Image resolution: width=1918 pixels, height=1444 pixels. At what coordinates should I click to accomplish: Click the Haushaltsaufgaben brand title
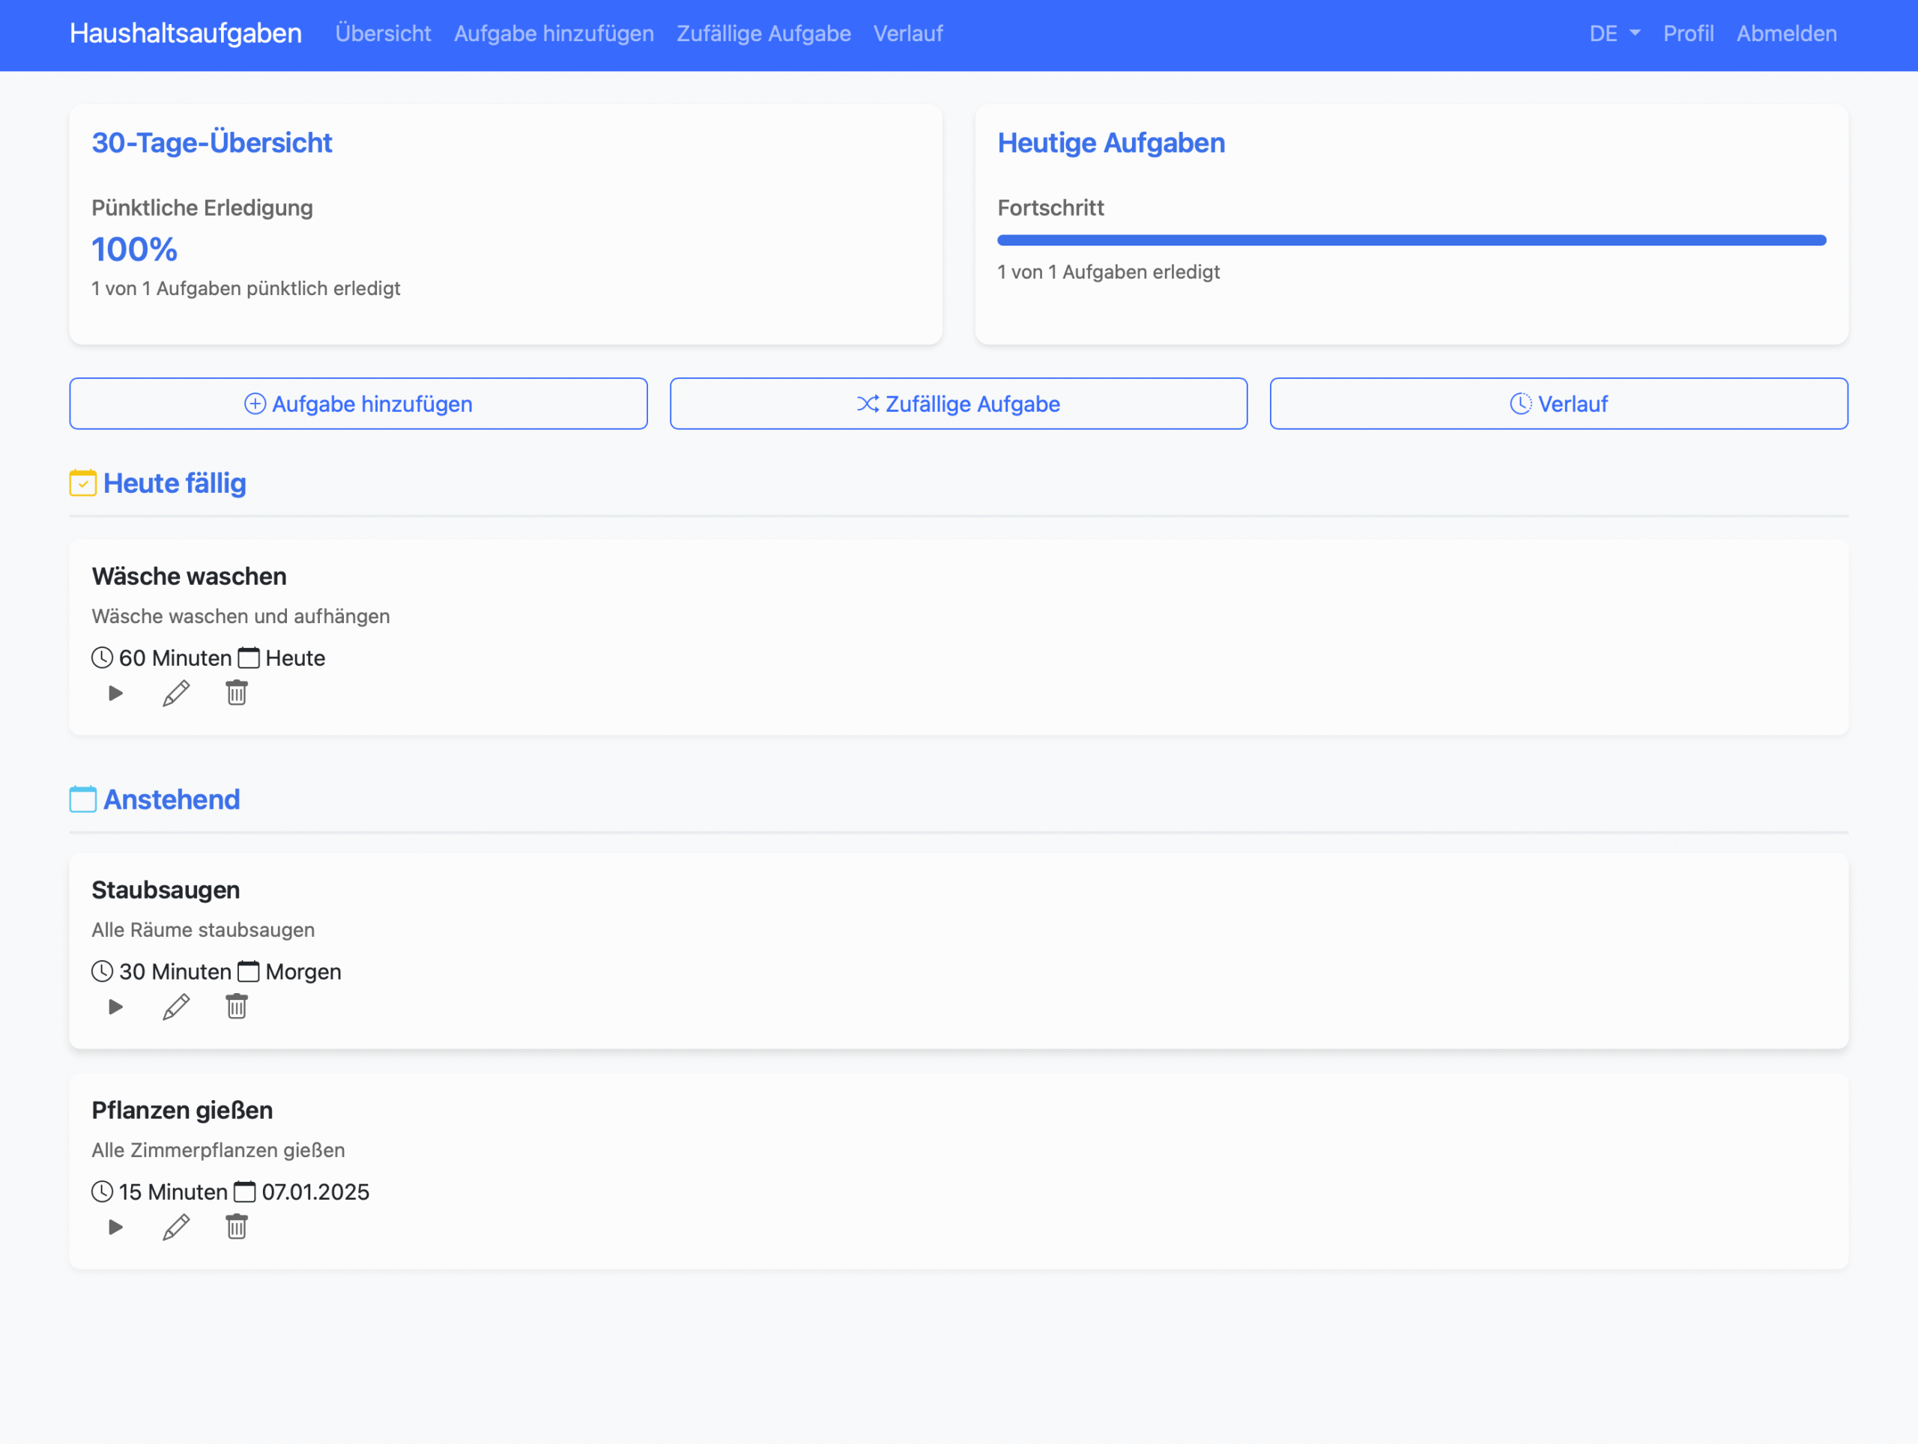pyautogui.click(x=186, y=34)
